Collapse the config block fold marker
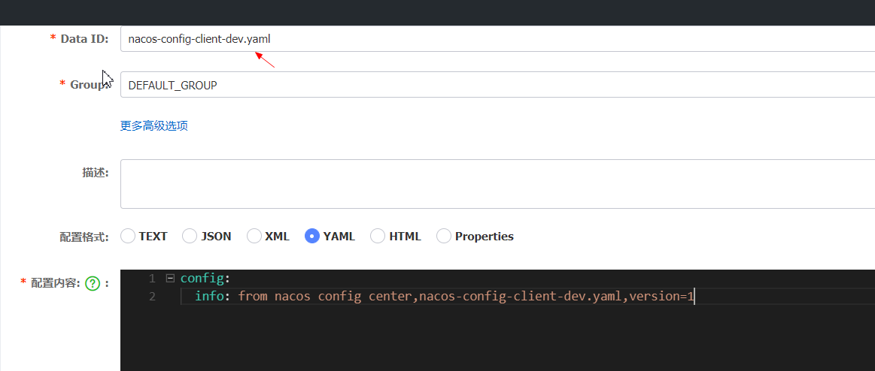The width and height of the screenshot is (875, 371). (x=170, y=277)
